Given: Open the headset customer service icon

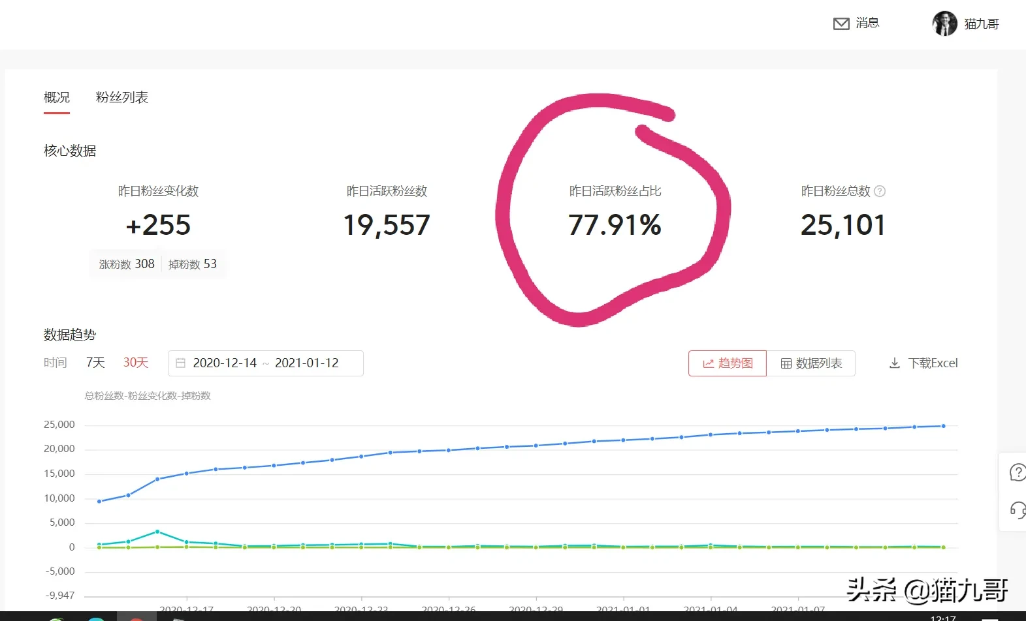Looking at the screenshot, I should pyautogui.click(x=1017, y=509).
